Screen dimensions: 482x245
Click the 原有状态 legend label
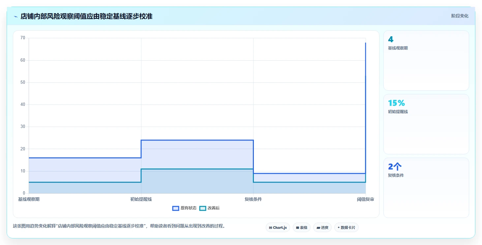tap(188, 208)
